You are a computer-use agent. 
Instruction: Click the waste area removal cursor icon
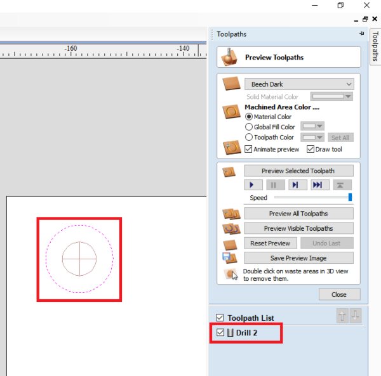pos(231,274)
